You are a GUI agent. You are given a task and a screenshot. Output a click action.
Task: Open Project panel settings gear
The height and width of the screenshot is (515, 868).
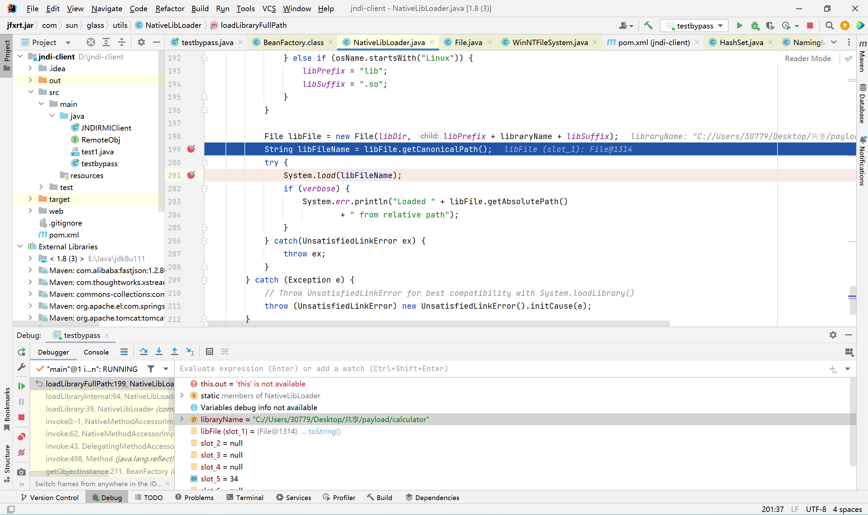141,42
